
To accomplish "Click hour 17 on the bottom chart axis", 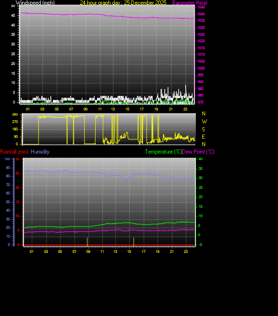I will [143, 252].
